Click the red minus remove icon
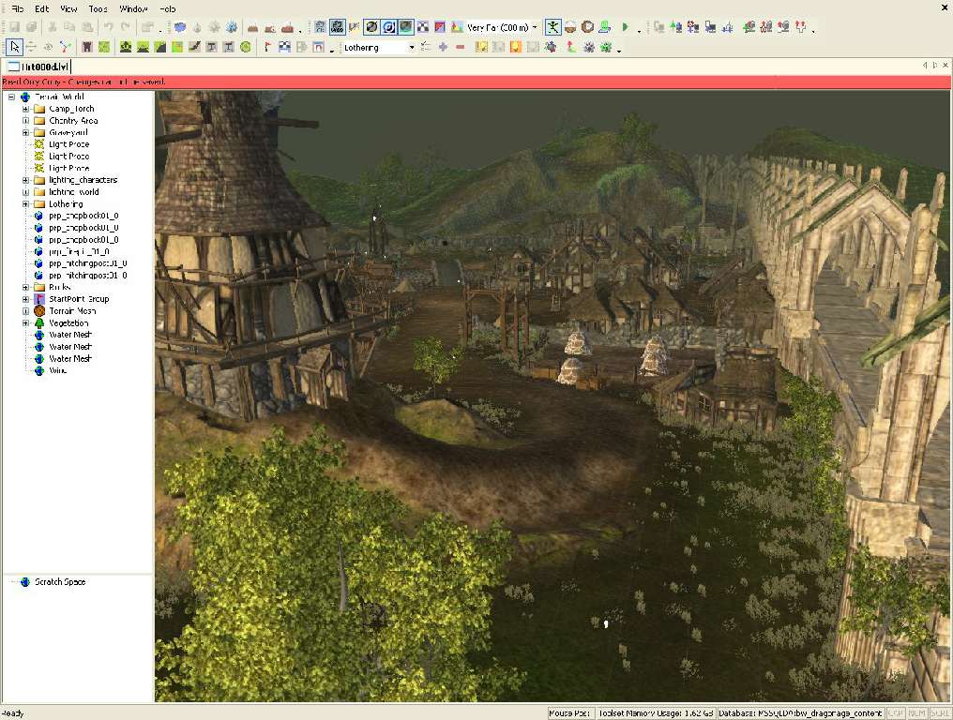The width and height of the screenshot is (953, 720). click(x=461, y=47)
